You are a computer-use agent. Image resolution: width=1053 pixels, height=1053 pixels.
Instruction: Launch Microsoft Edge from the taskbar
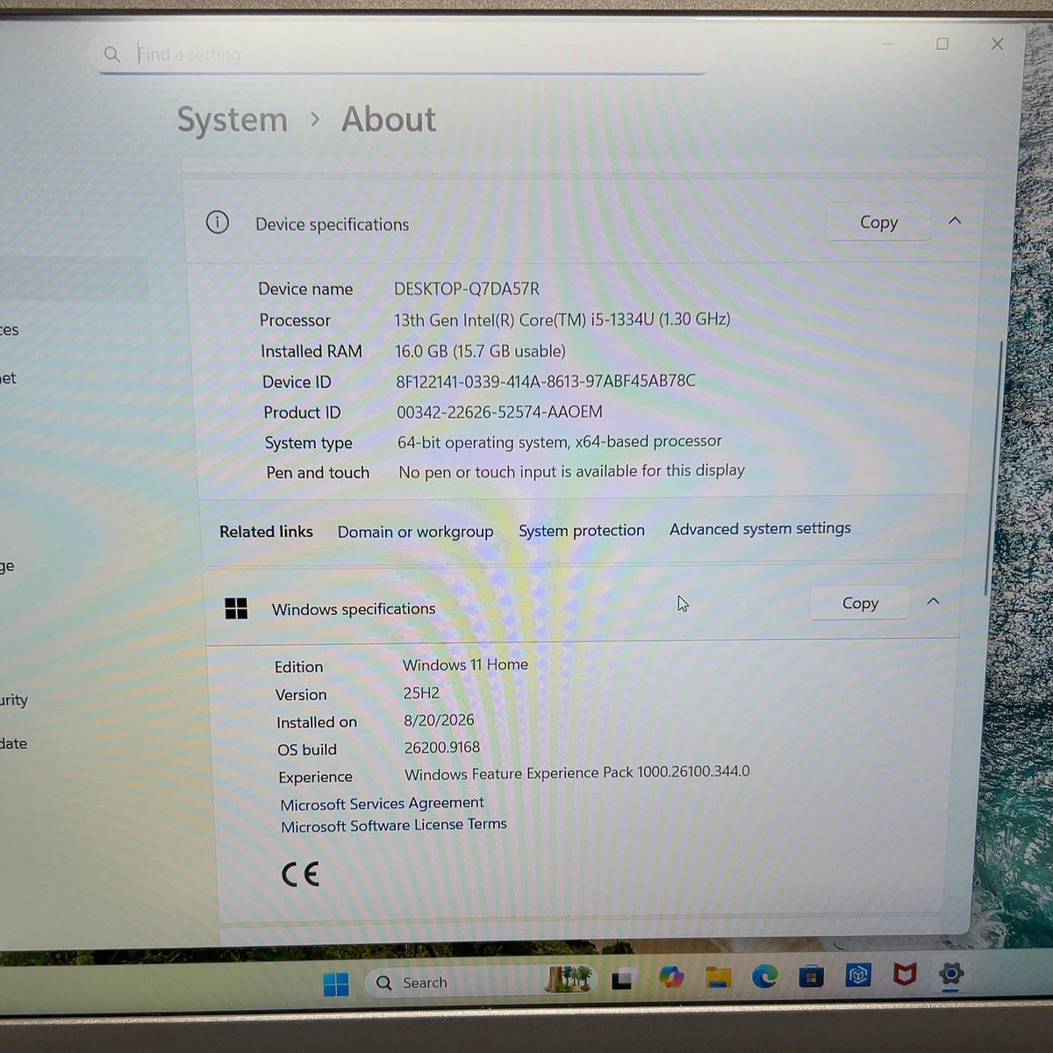point(764,976)
